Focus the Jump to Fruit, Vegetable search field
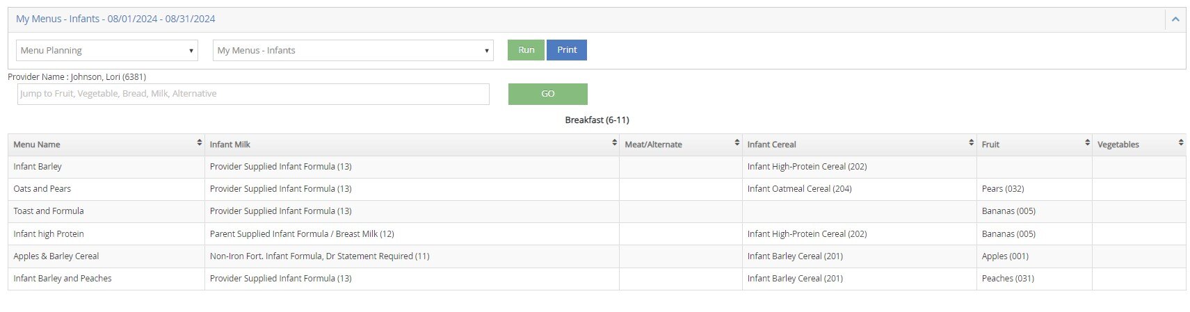This screenshot has width=1190, height=312. [x=253, y=94]
